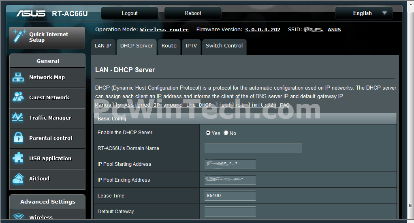This screenshot has height=223, width=414.
Task: Open firmware version 3.0.0.4.202 link
Action: [262, 30]
